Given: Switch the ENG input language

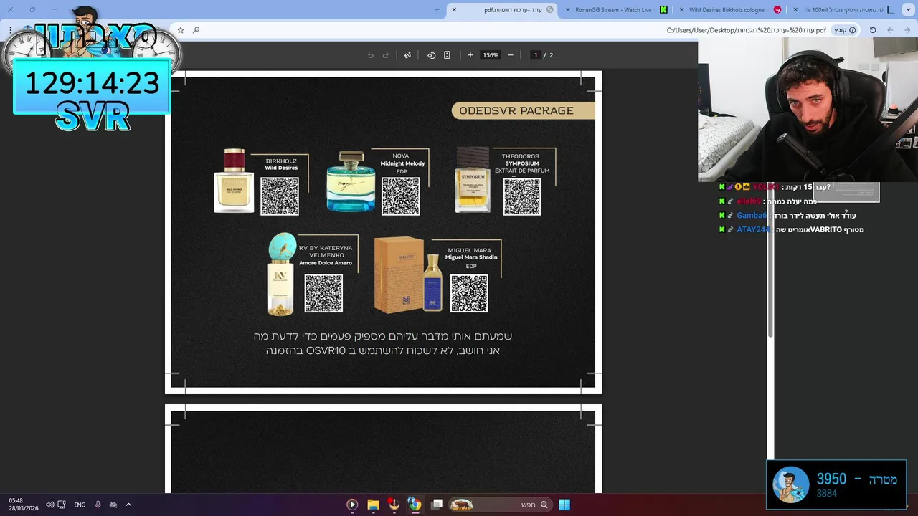Looking at the screenshot, I should pyautogui.click(x=80, y=505).
